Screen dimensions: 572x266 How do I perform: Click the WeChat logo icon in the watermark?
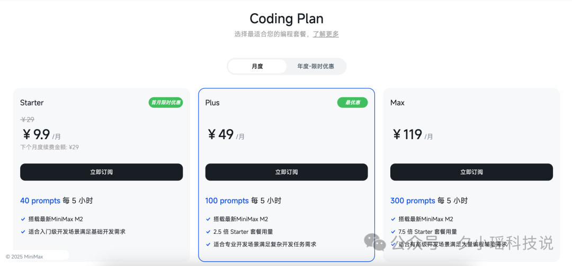[x=375, y=243]
